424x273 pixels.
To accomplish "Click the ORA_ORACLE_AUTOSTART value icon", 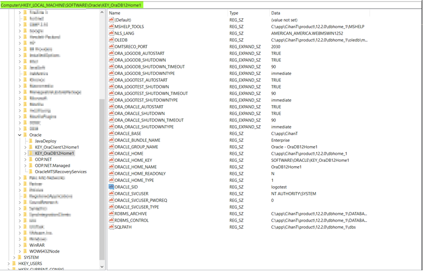I will 111,107.
